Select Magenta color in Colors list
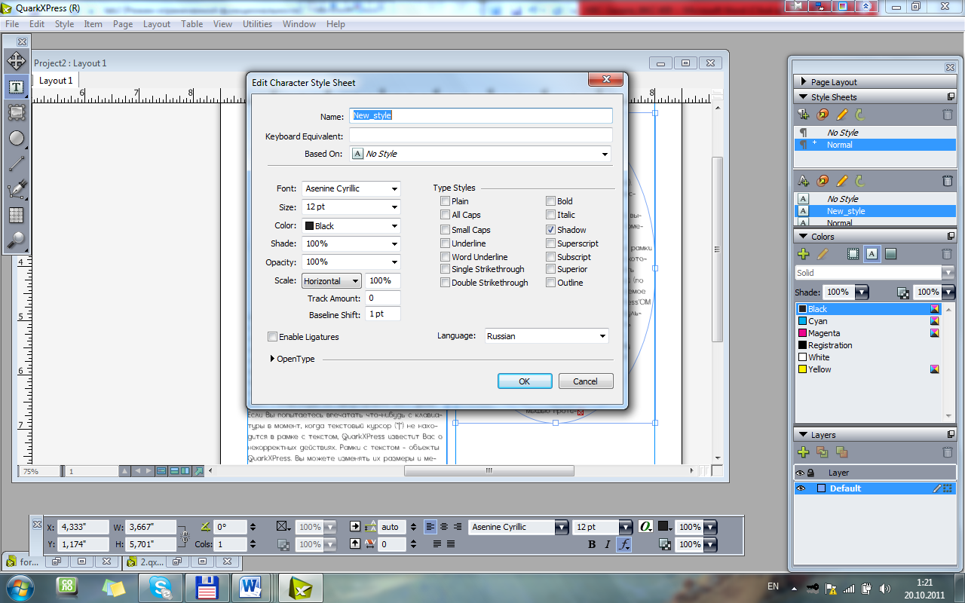 click(x=868, y=333)
